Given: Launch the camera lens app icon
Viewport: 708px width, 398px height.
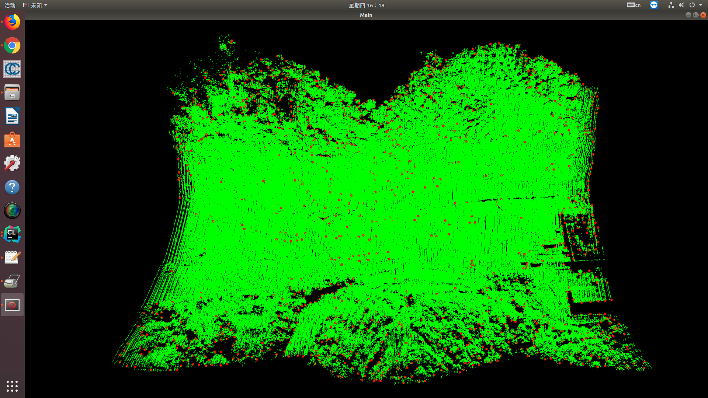Looking at the screenshot, I should pyautogui.click(x=12, y=211).
